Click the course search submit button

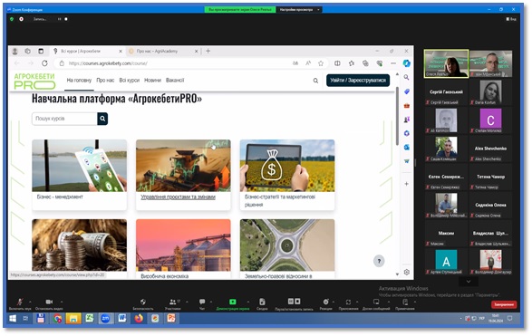[x=102, y=119]
